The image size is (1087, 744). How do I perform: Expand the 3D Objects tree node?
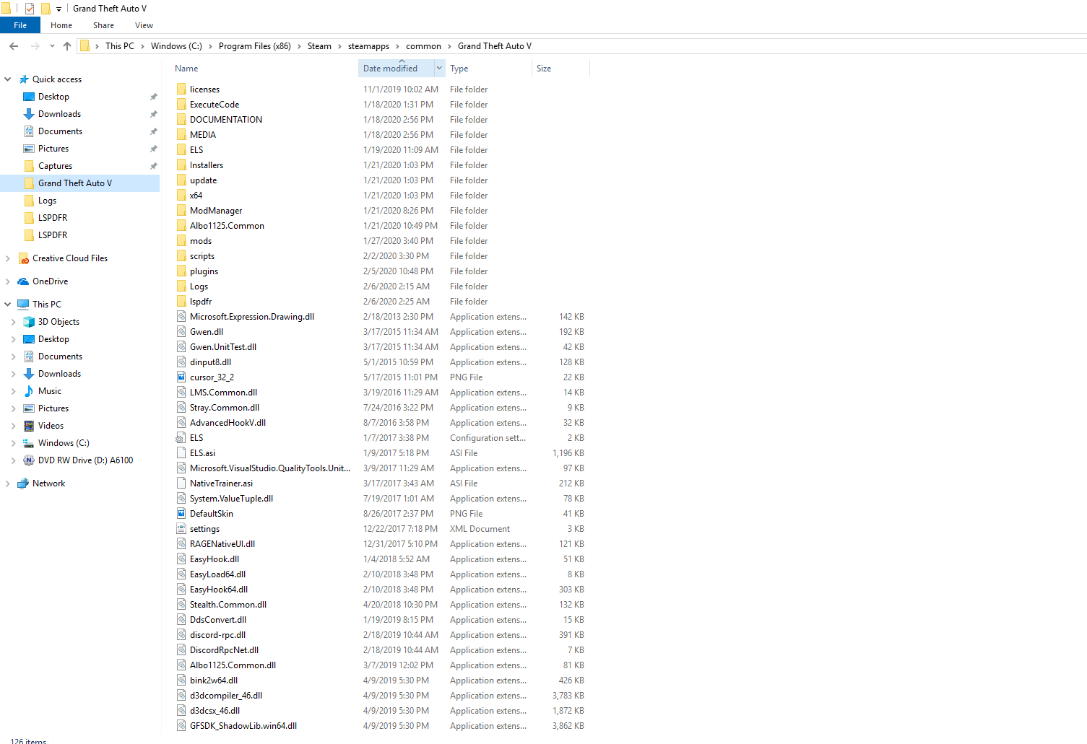pyautogui.click(x=14, y=322)
